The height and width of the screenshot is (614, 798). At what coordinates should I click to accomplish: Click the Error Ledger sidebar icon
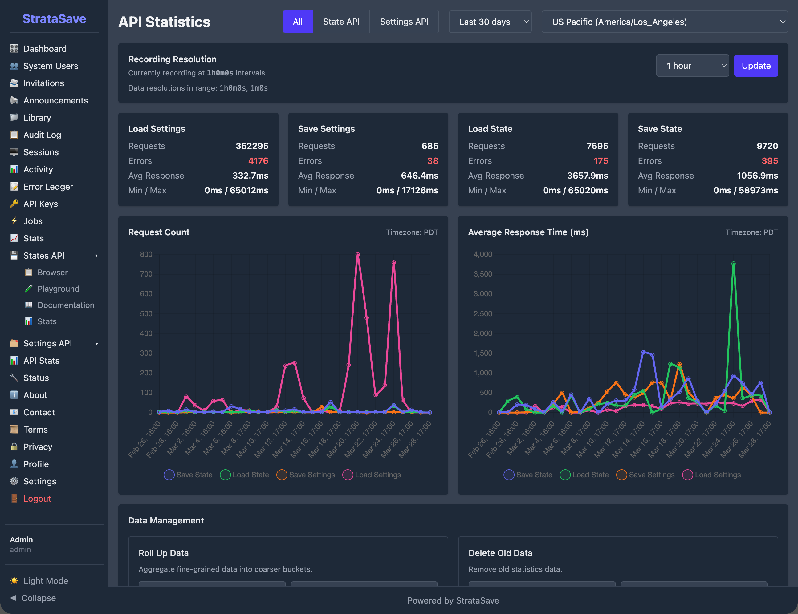14,187
